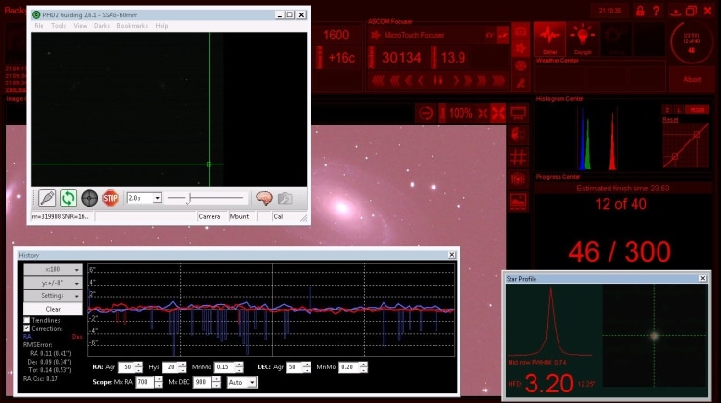
Task: Open the PHD2 Darks menu
Action: click(102, 26)
